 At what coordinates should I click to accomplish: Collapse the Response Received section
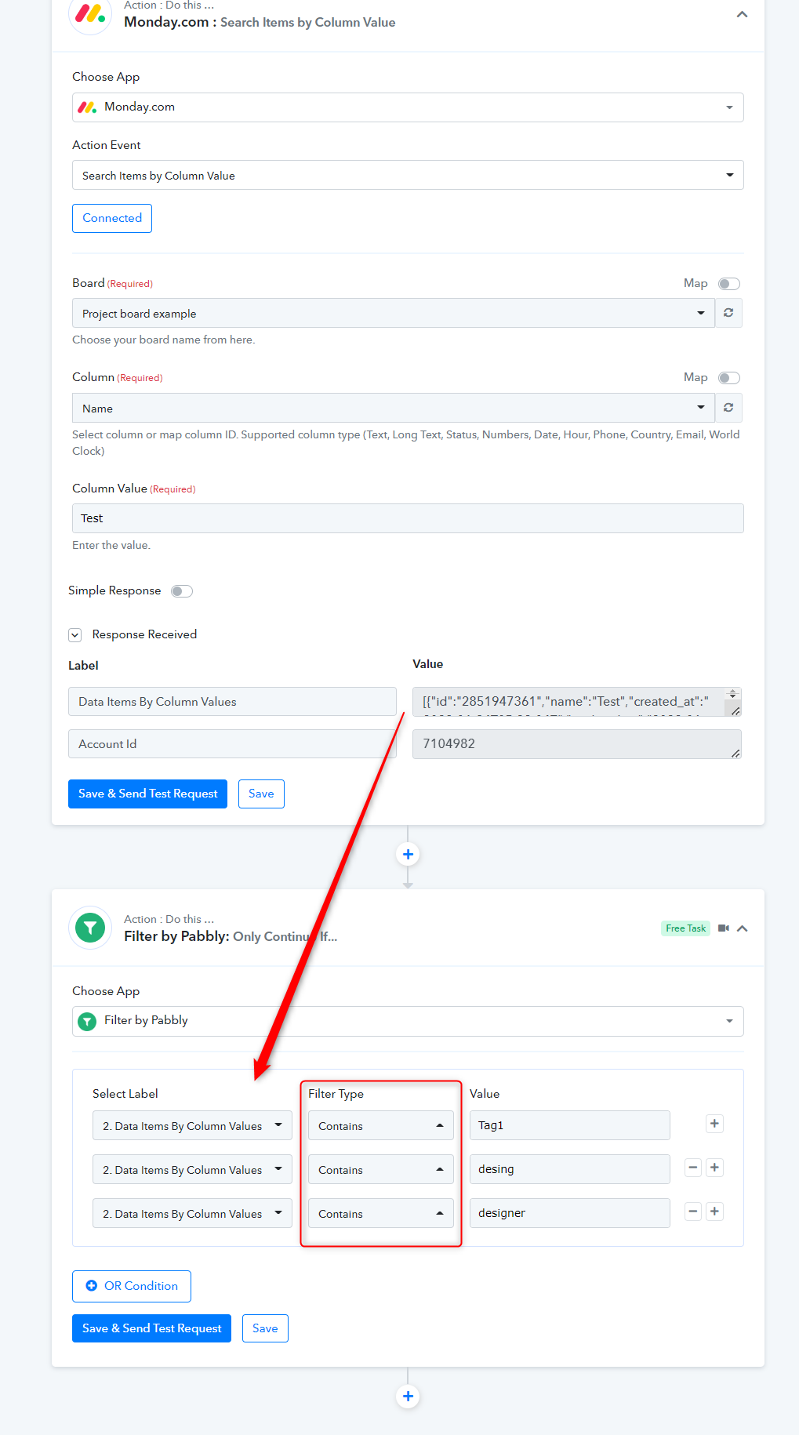click(x=75, y=635)
